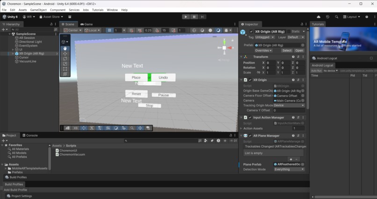The width and height of the screenshot is (377, 199).
Task: Select the Rotate tool
Action: click(x=65, y=59)
